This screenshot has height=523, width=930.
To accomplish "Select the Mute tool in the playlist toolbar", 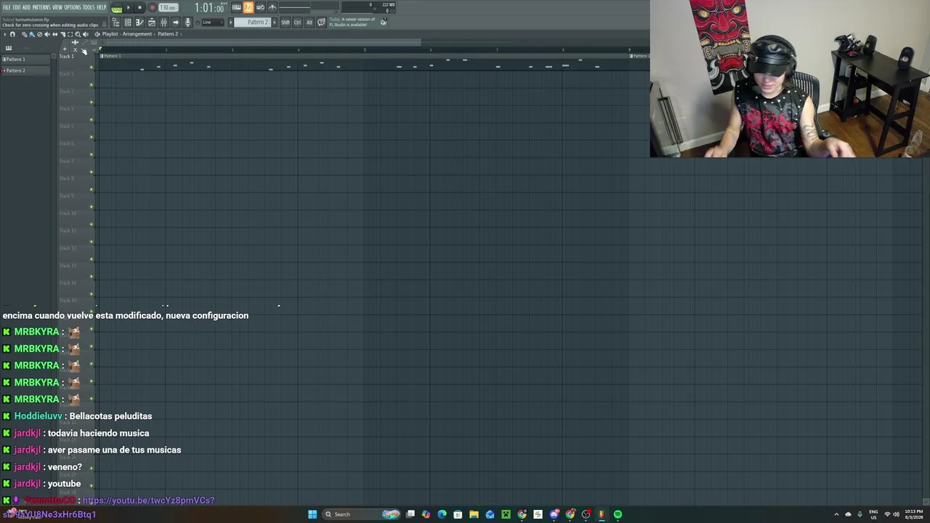I will point(47,34).
